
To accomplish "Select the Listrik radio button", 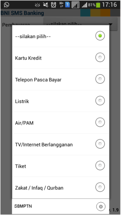I will point(100,101).
